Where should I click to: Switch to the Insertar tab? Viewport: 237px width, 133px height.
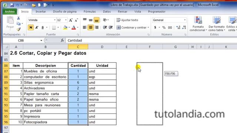[41, 11]
